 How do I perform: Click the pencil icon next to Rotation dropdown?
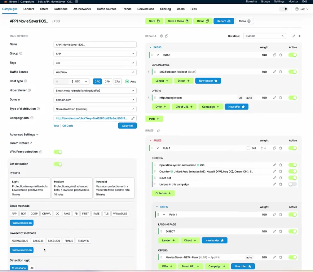coord(294,36)
